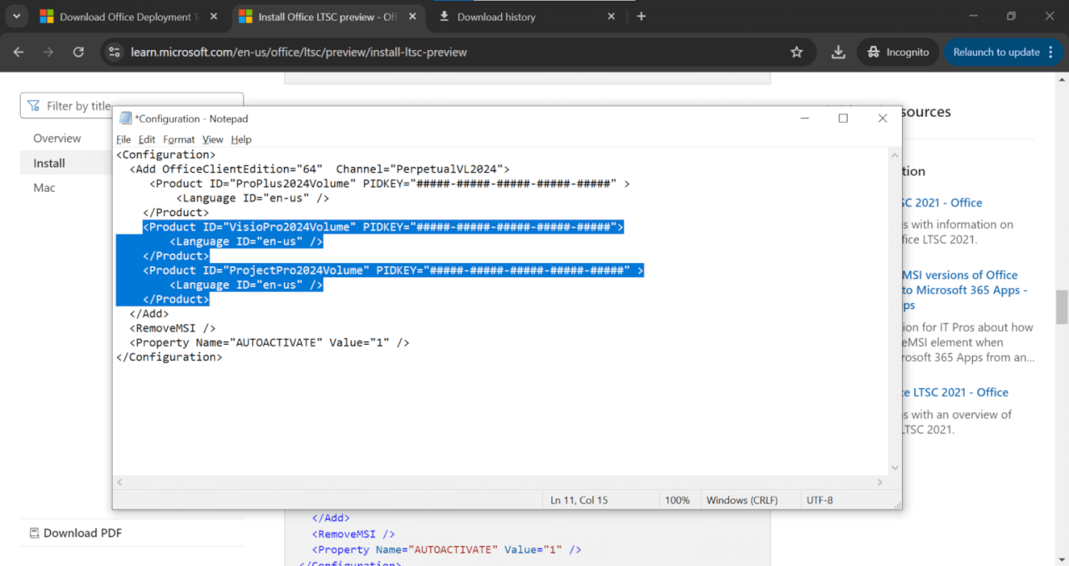Reload the learn.microsoft.com page
The image size is (1069, 566).
click(78, 52)
